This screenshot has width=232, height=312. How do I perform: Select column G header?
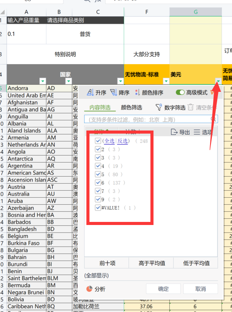pyautogui.click(x=196, y=12)
